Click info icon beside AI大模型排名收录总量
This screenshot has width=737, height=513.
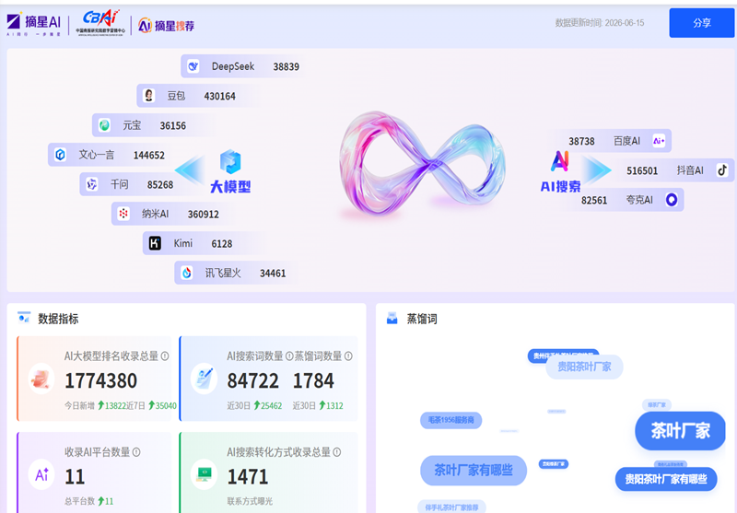coord(165,356)
